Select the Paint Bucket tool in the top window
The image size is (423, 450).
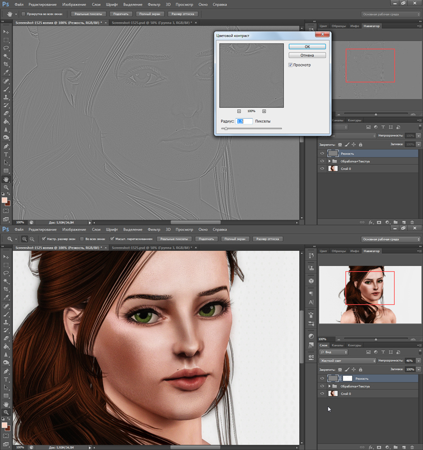point(6,121)
